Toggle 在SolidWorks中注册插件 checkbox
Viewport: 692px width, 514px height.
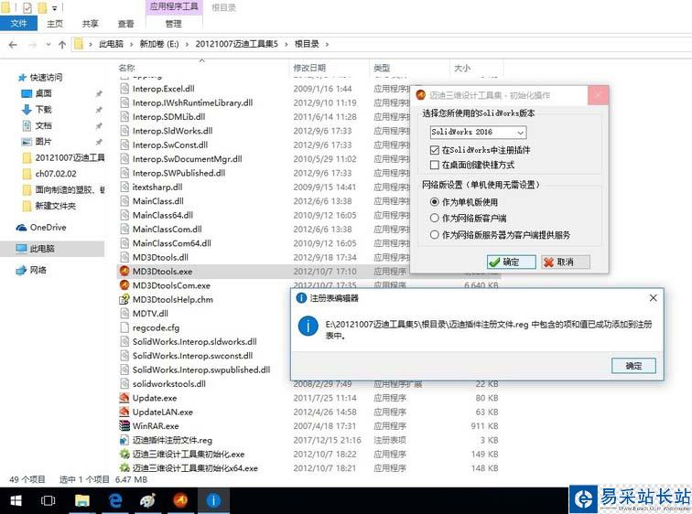pyautogui.click(x=435, y=150)
